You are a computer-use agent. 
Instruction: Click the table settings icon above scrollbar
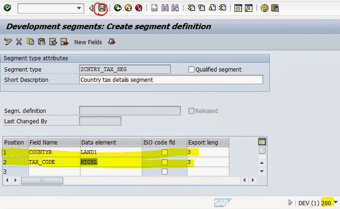pos(262,142)
